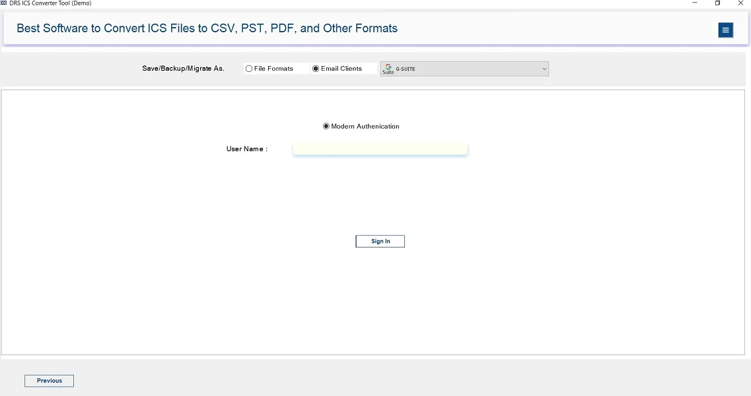
Task: Enable Modern Authentication radio button
Action: [x=326, y=127]
